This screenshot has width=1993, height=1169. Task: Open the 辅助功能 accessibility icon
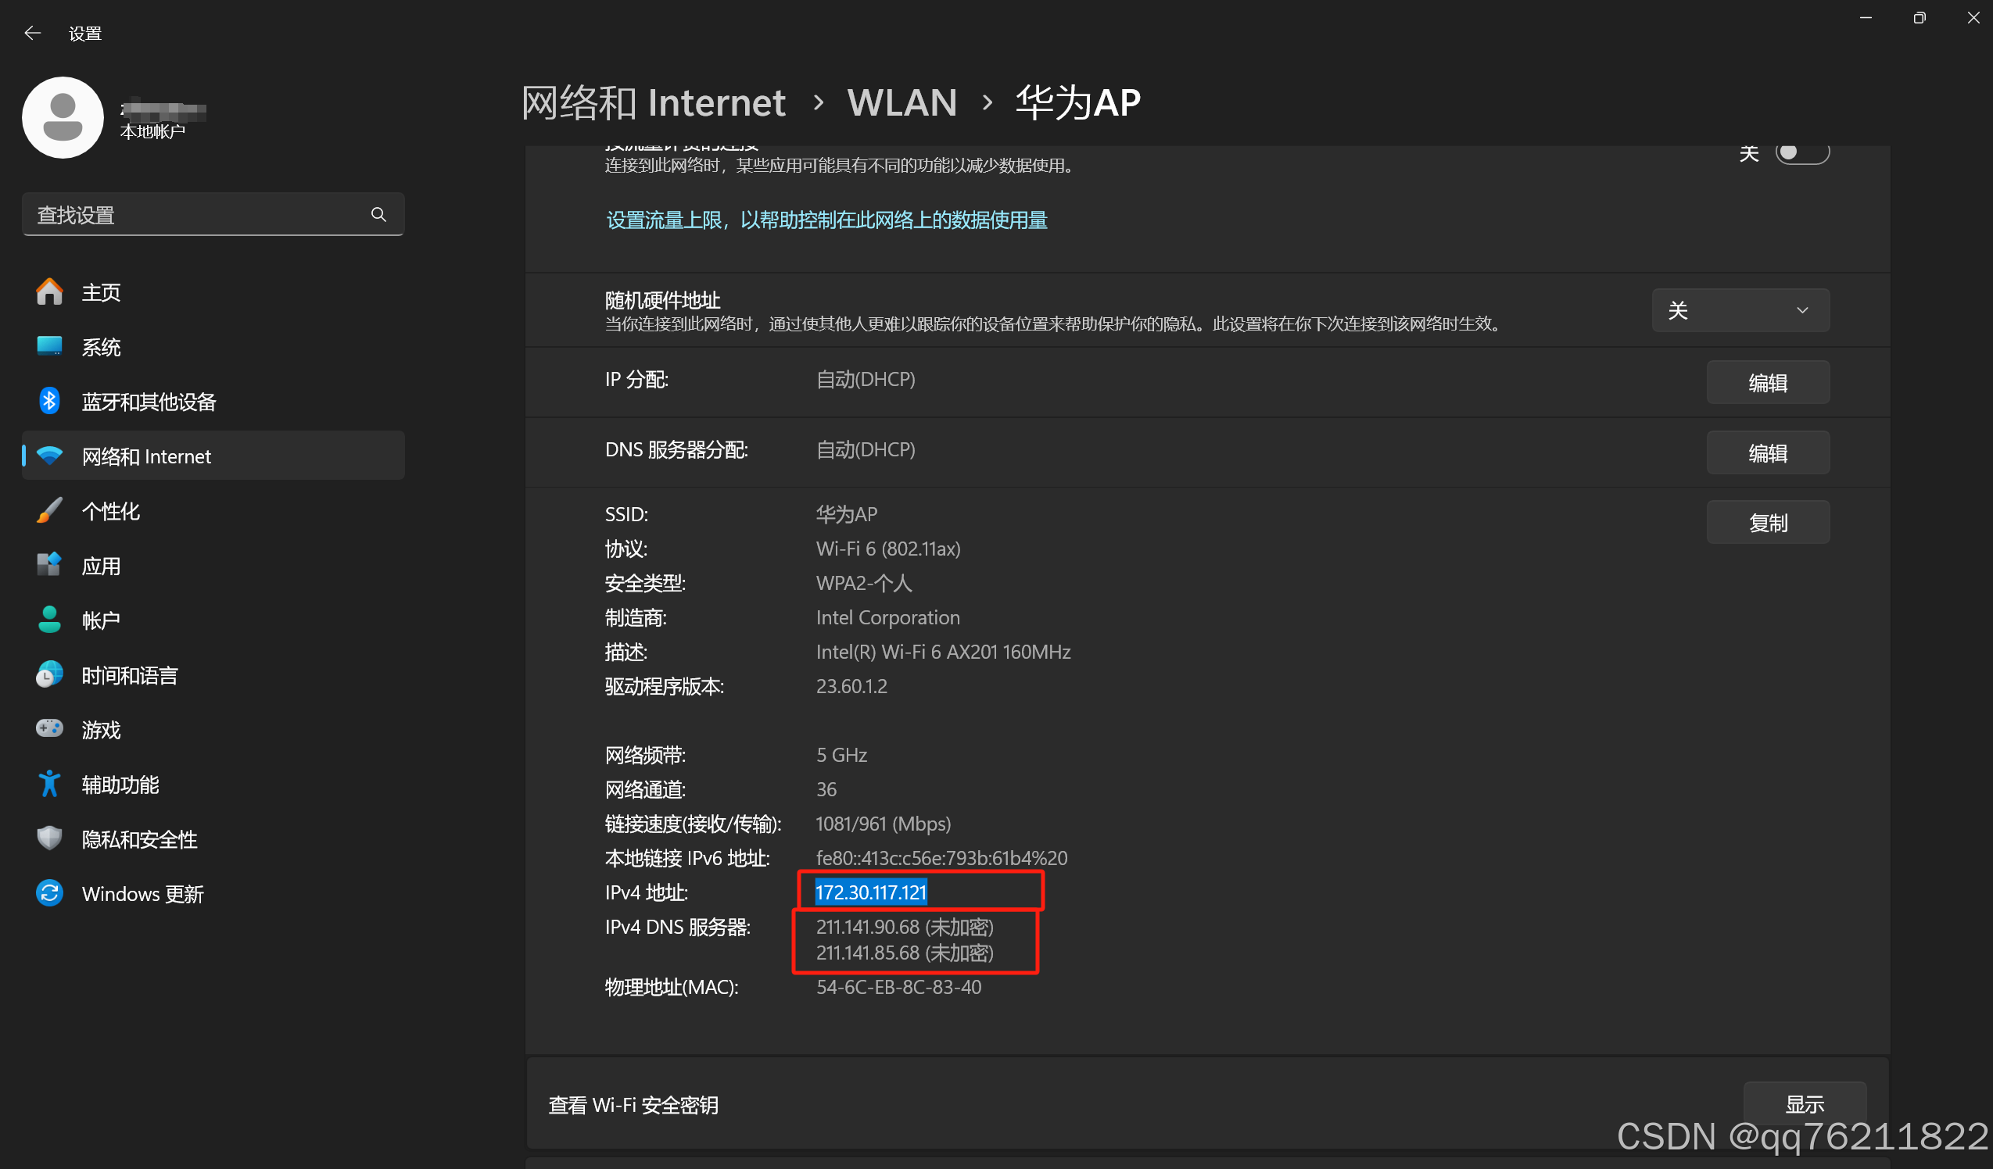point(49,783)
